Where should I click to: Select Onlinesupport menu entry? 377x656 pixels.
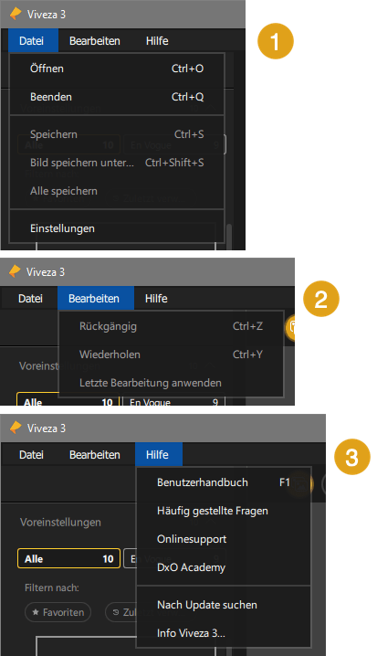click(224, 539)
